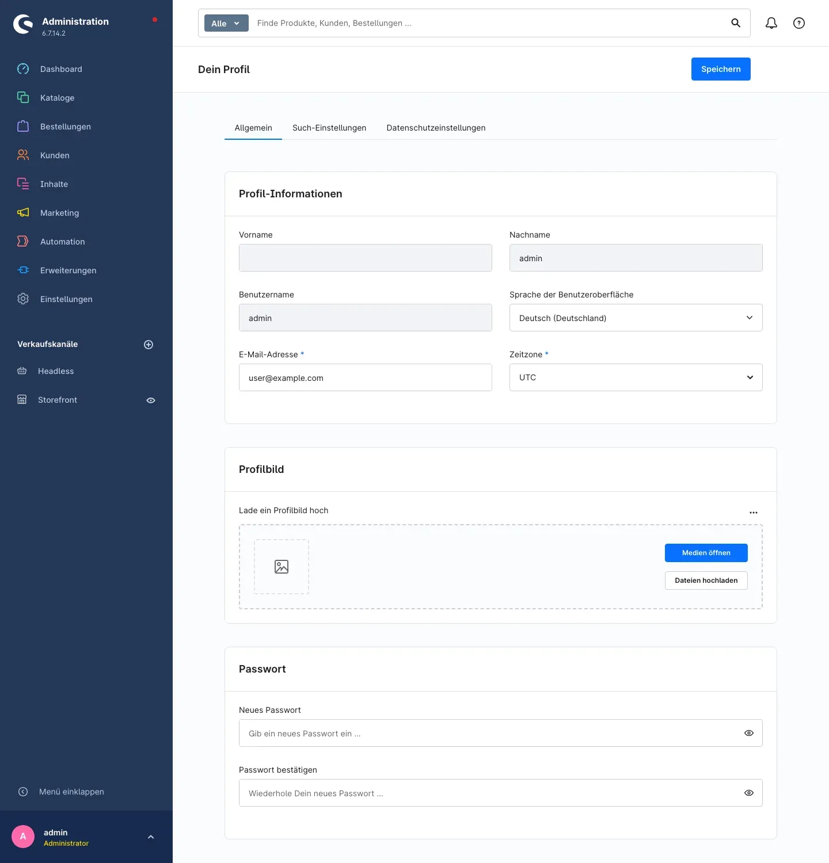This screenshot has width=829, height=863.
Task: Show the Neues Passwort field contents
Action: (x=749, y=733)
